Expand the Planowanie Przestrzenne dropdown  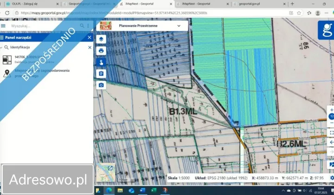click(179, 26)
